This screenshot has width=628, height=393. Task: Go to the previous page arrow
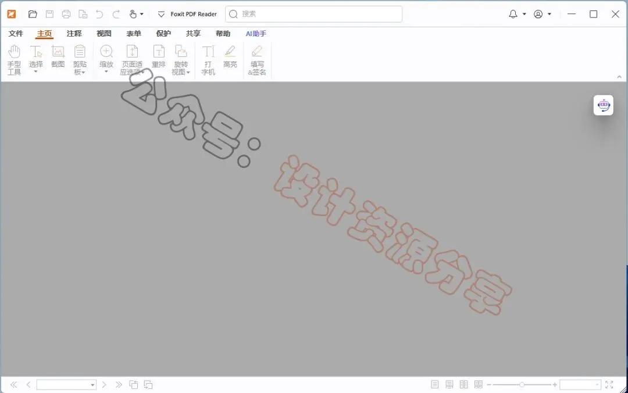point(28,385)
